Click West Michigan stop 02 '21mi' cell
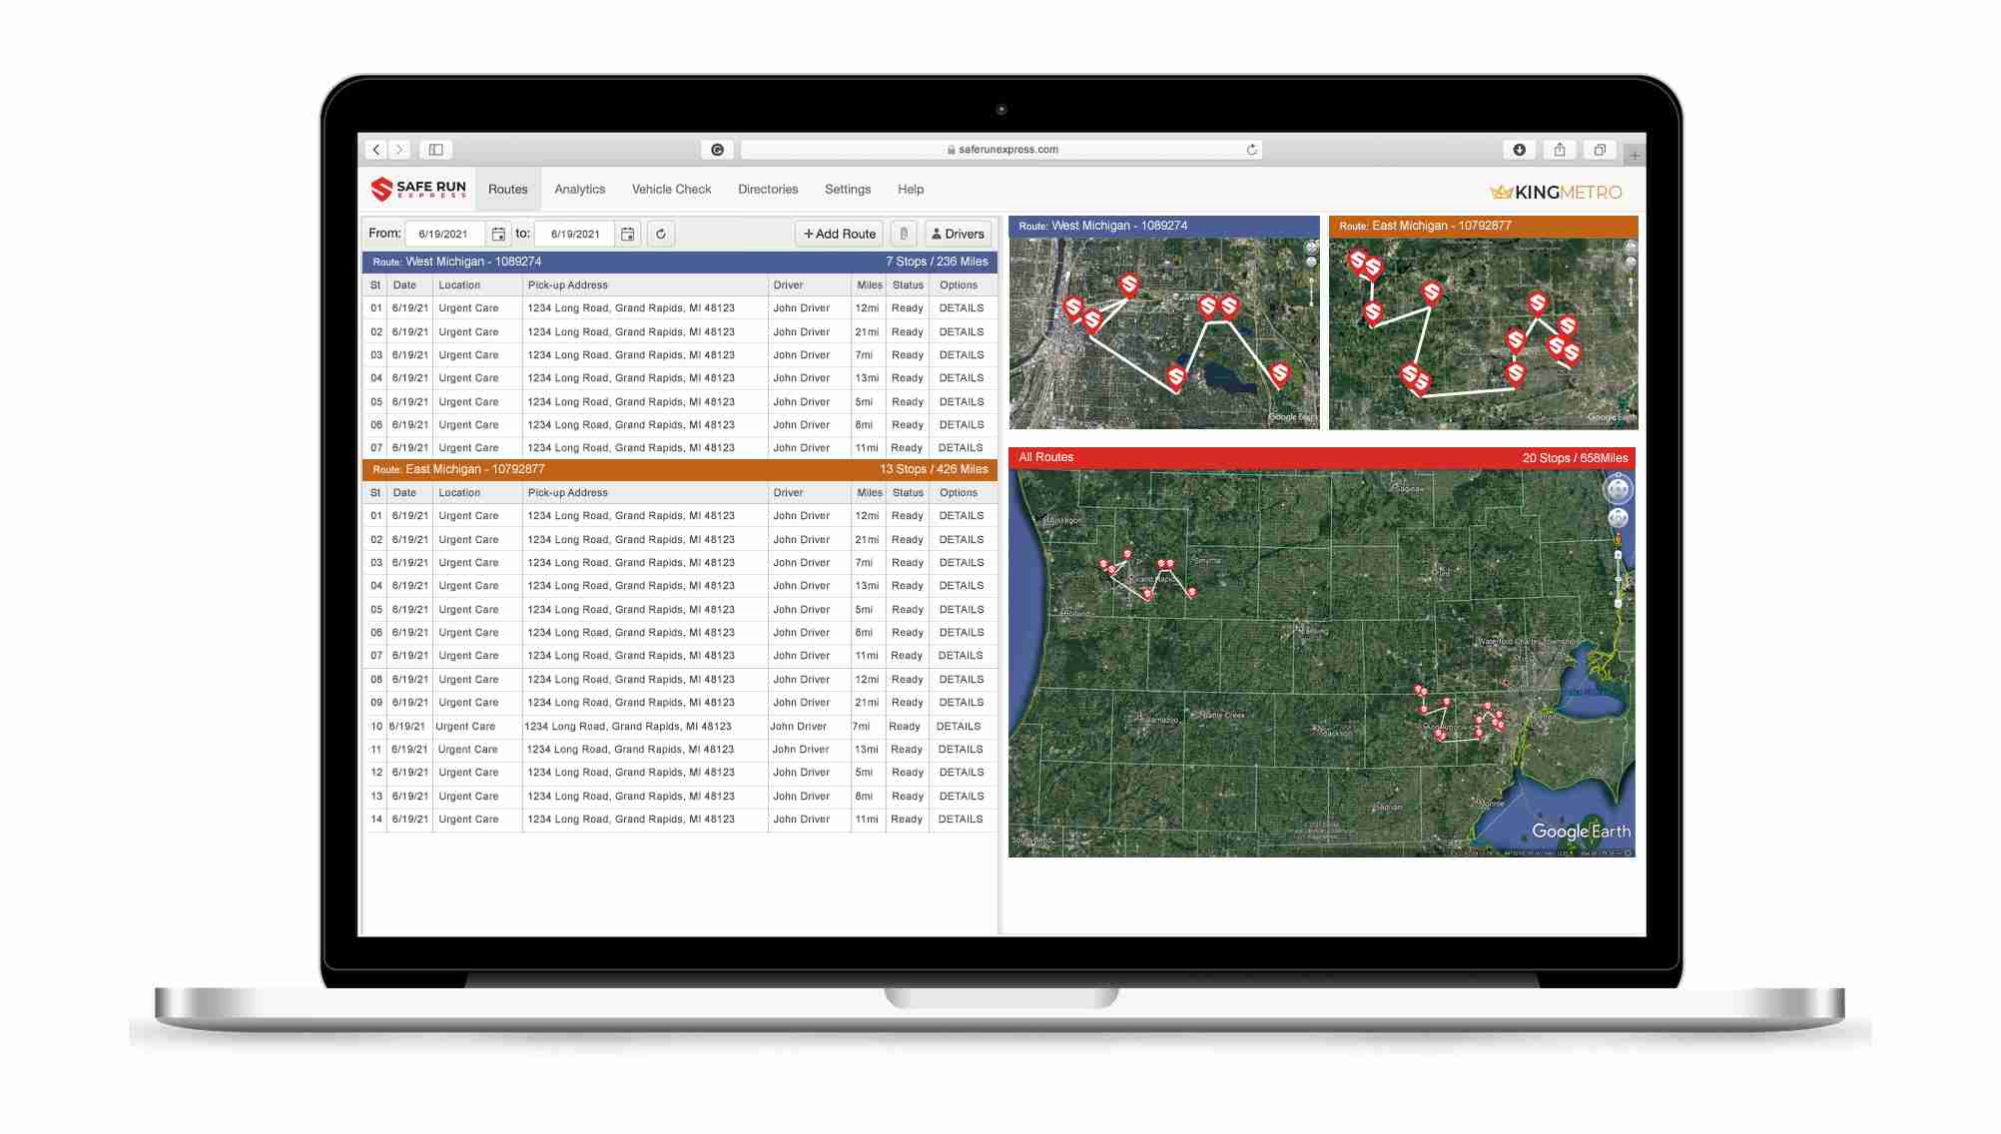This screenshot has height=1134, width=2001. 867,332
